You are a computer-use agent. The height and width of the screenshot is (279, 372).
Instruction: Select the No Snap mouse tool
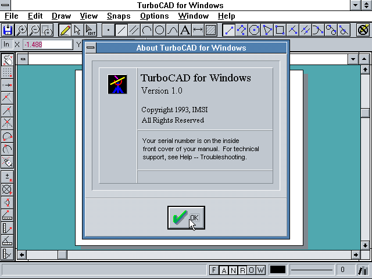point(8,60)
